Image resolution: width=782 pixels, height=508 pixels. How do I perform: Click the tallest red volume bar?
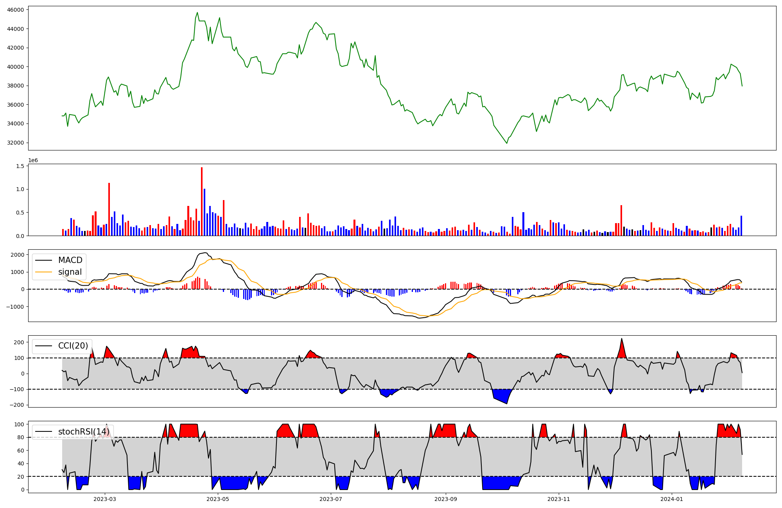pyautogui.click(x=202, y=201)
